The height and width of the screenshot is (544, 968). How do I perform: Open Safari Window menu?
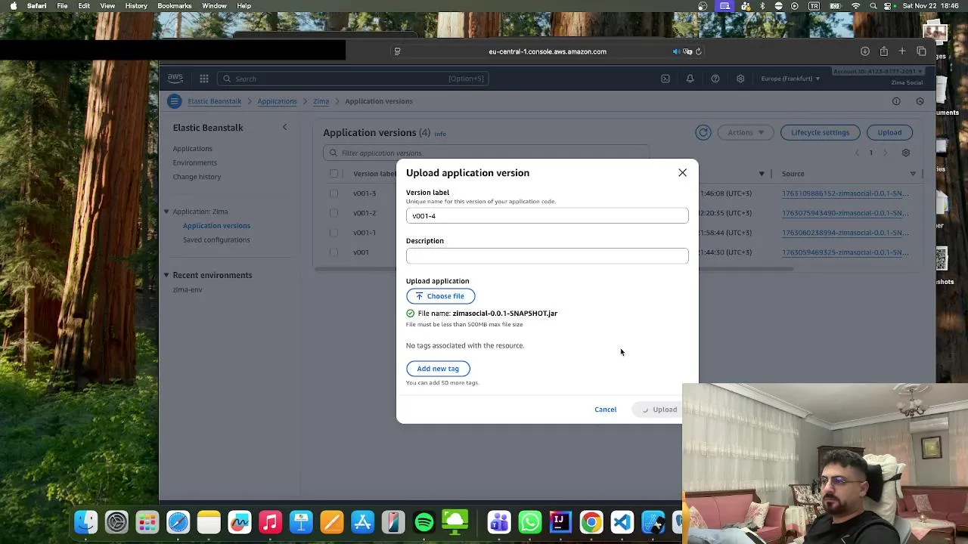click(x=214, y=6)
